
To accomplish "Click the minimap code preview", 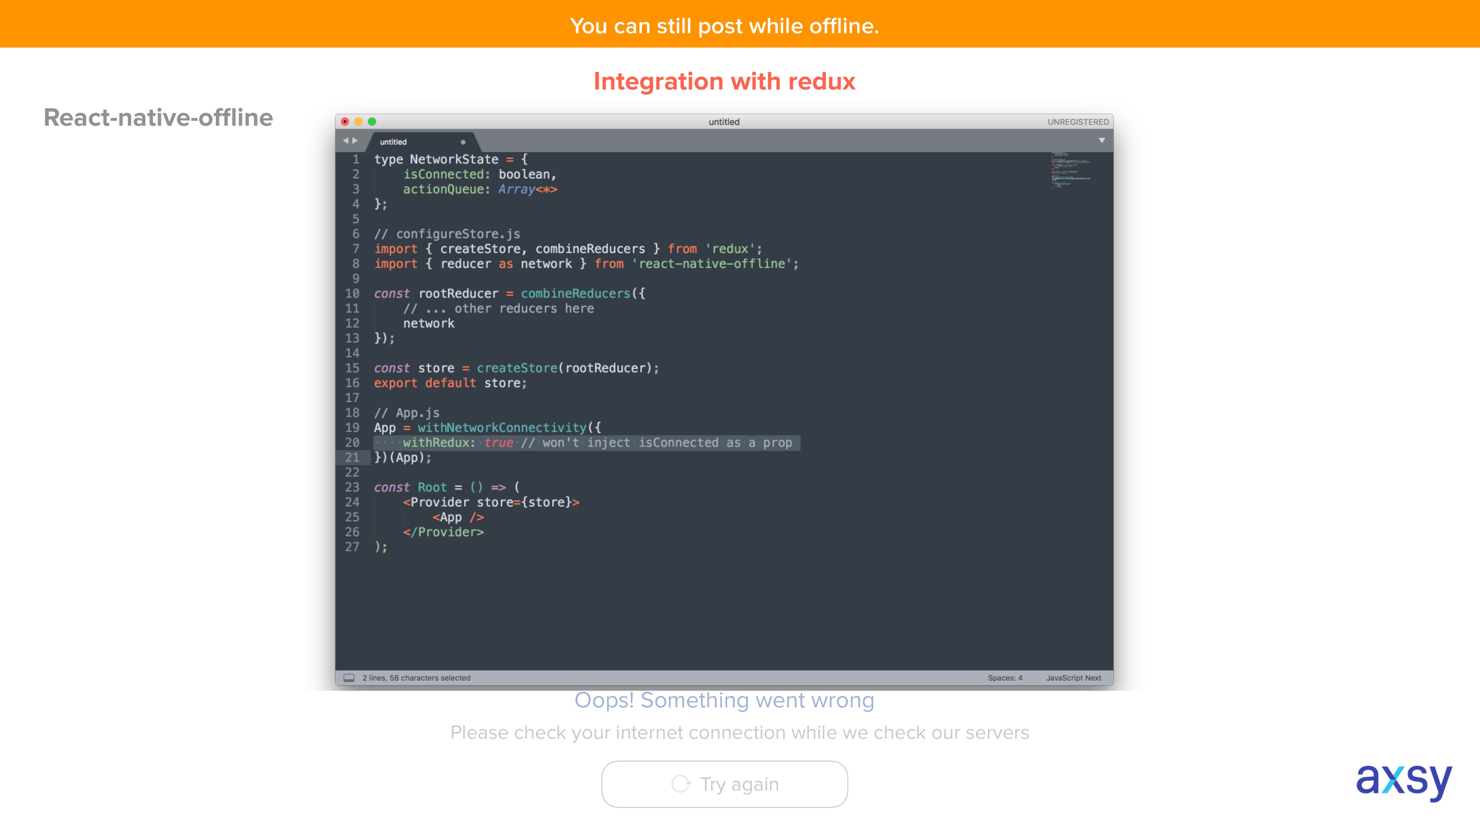I will click(x=1071, y=170).
